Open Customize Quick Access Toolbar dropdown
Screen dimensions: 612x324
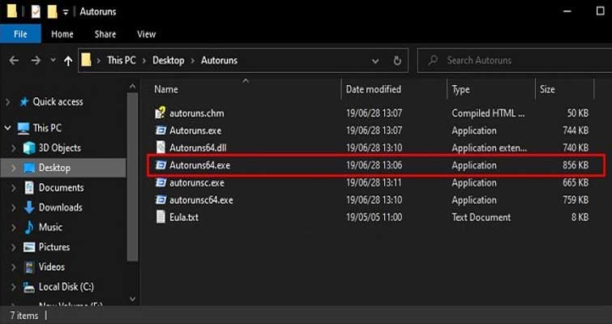66,12
